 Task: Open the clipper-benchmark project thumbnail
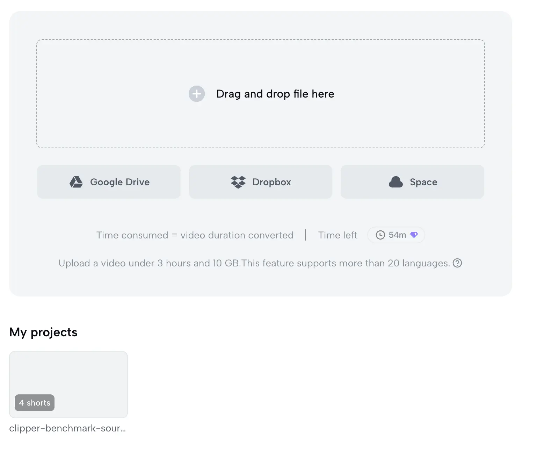(68, 385)
